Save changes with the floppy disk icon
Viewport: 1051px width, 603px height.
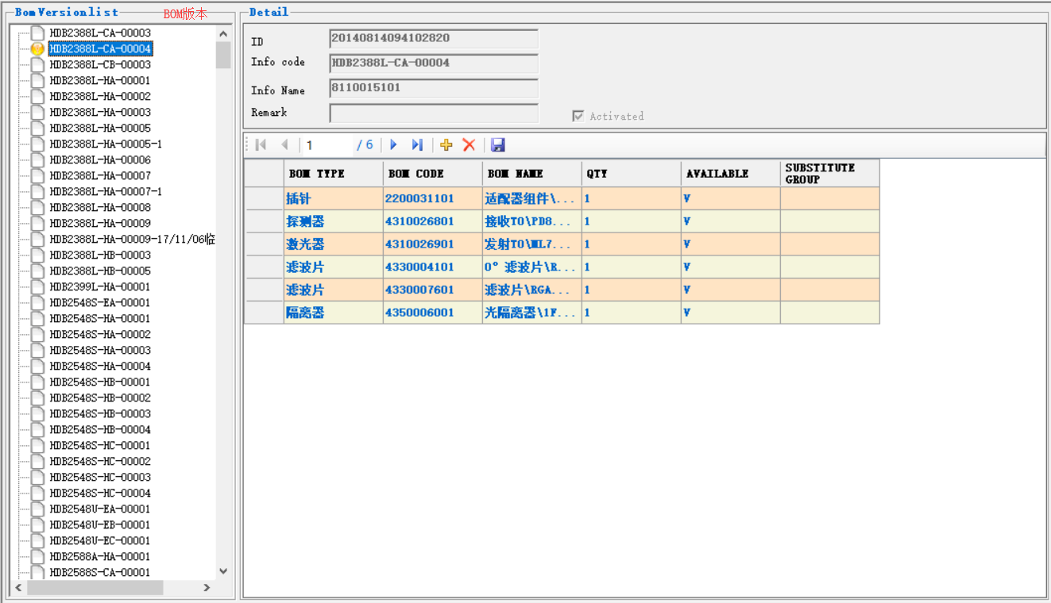click(x=498, y=144)
